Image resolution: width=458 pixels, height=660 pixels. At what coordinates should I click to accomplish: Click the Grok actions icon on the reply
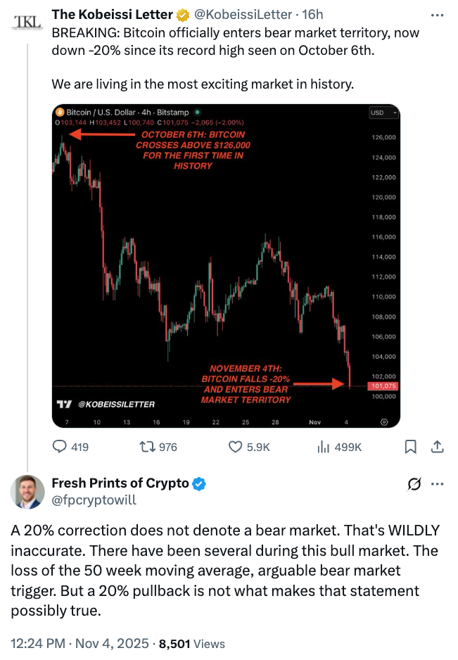click(x=415, y=484)
